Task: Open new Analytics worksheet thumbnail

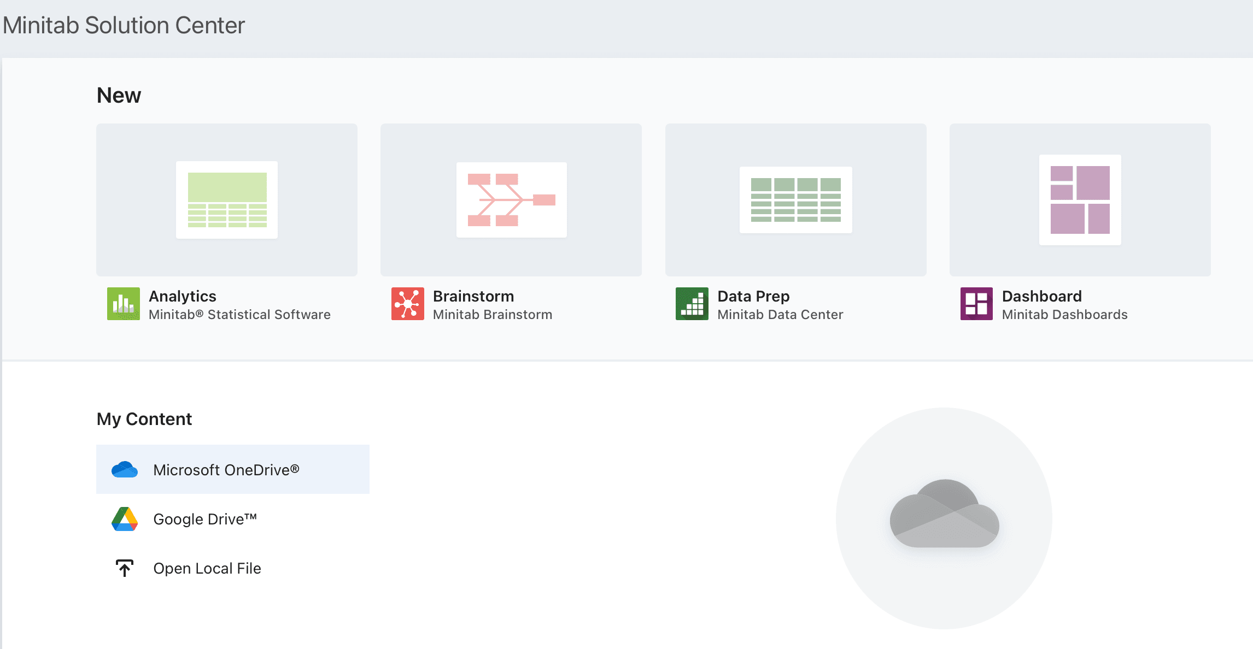Action: 227,200
